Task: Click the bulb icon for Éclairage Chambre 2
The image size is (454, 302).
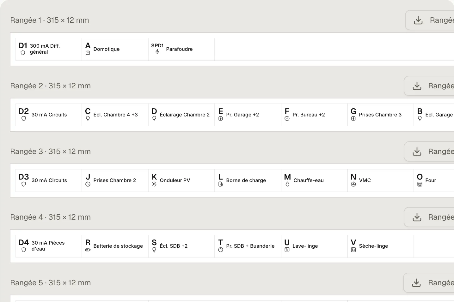Action: click(x=154, y=119)
